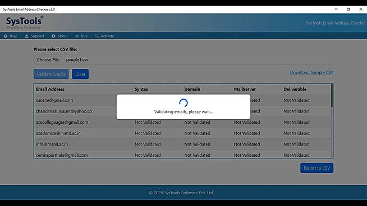Viewport: 367px width, 206px height.
Task: Open the Activate menu item
Action: pos(104,36)
